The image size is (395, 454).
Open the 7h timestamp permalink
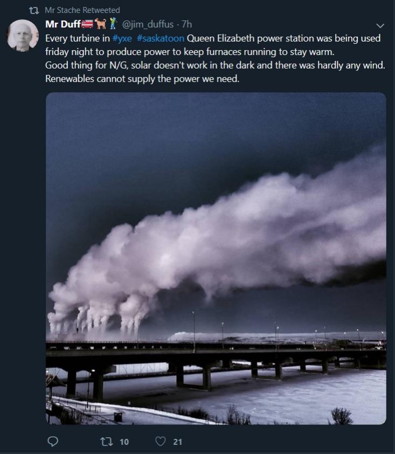187,24
